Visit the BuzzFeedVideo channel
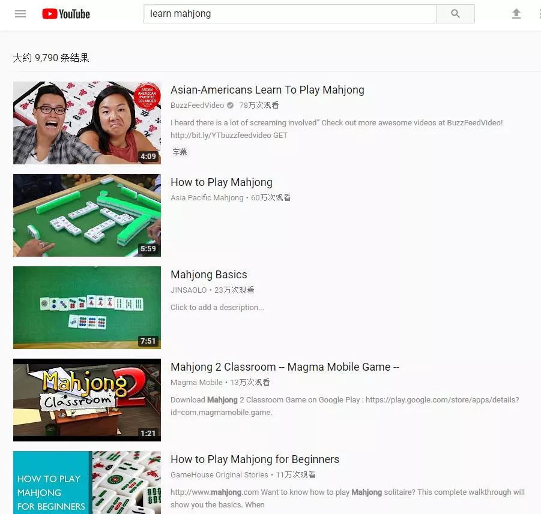This screenshot has width=541, height=514. tap(198, 106)
